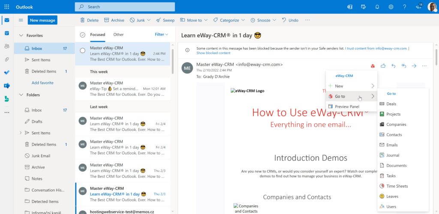Reply to the message using arrow icon

pos(394,66)
